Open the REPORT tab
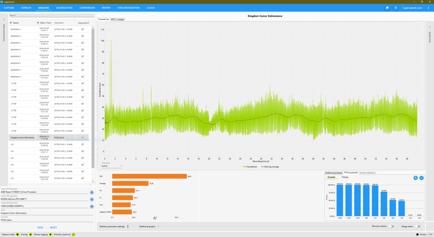This screenshot has height=237, width=434. (106, 7)
